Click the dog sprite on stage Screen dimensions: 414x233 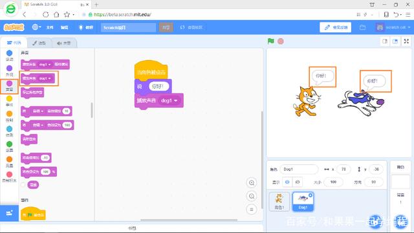[x=360, y=103]
